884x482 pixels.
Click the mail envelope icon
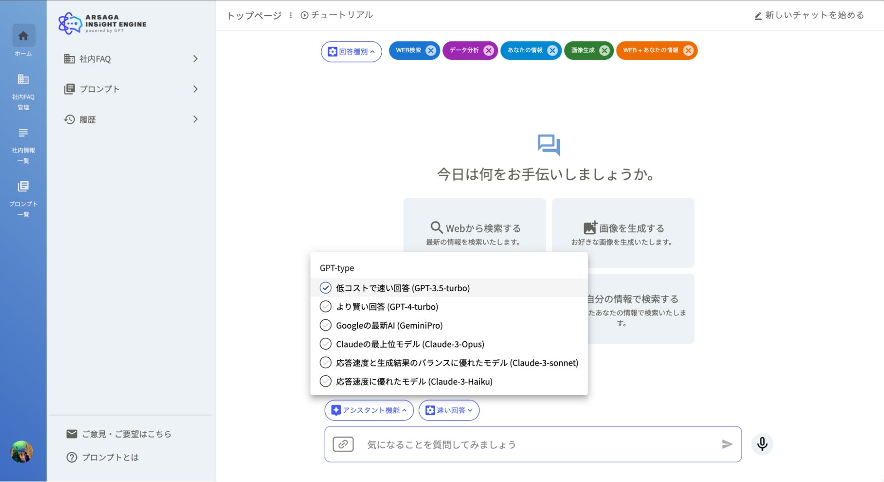pyautogui.click(x=72, y=434)
